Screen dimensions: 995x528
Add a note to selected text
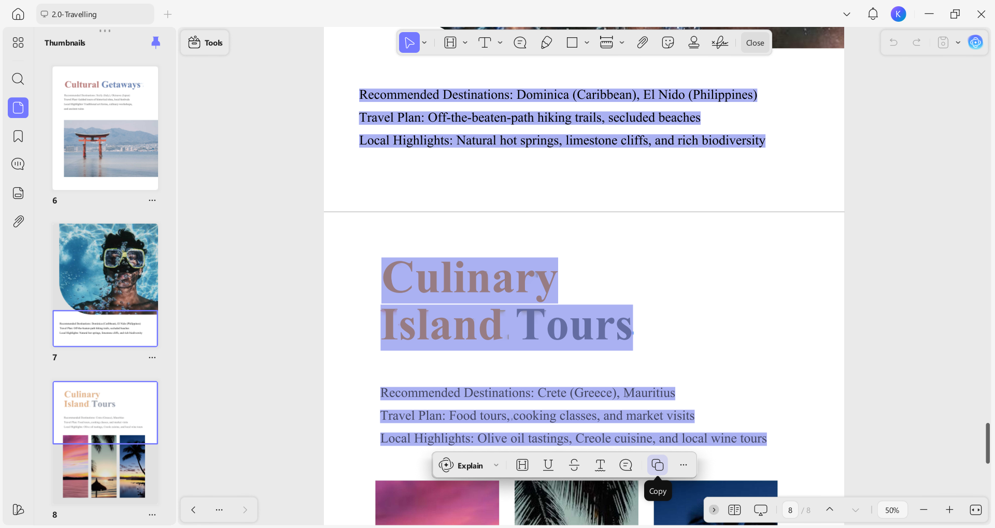click(626, 465)
